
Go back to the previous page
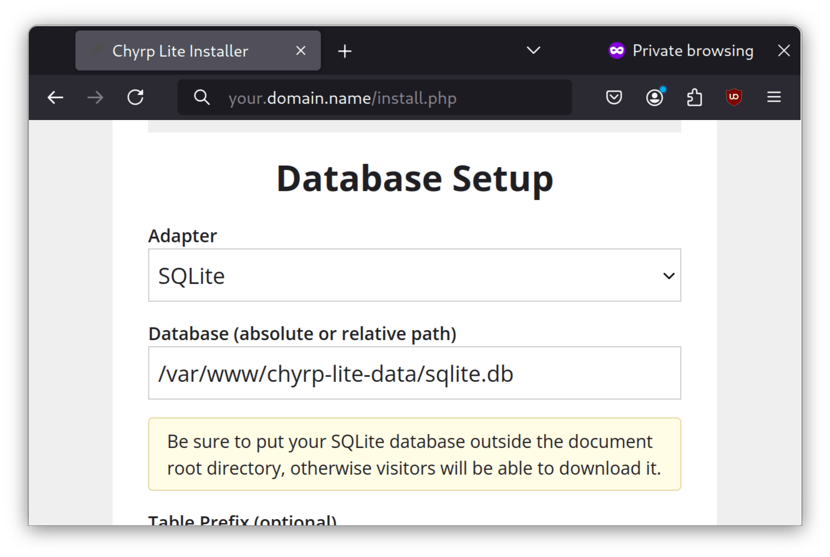point(56,98)
